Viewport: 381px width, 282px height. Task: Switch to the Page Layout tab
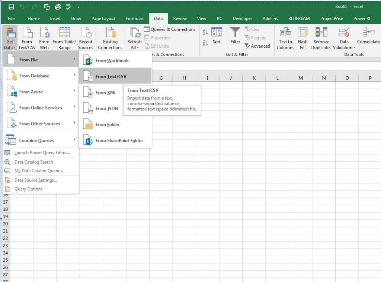(103, 19)
